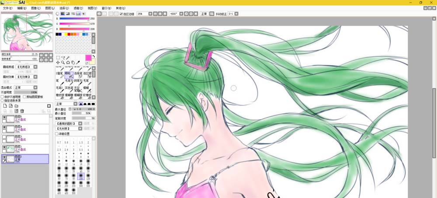The image size is (437, 198).
Task: Click the pink foreground color swatch
Action: click(88, 58)
